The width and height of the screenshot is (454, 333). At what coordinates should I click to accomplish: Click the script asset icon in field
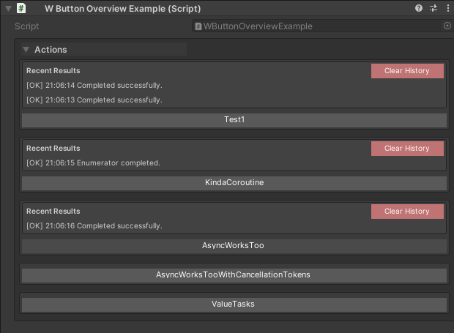(x=198, y=26)
